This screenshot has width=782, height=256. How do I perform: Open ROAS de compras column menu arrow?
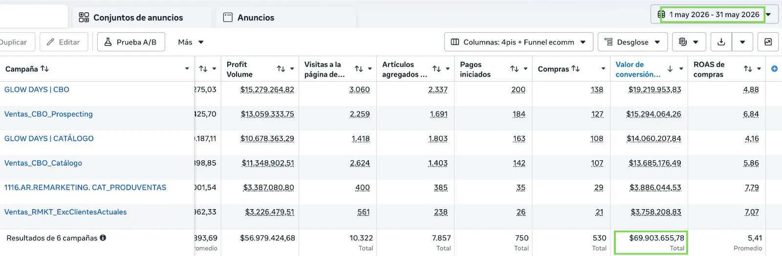point(759,69)
